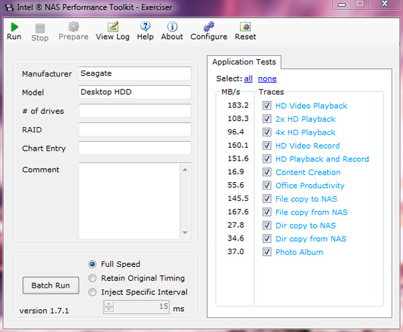
Task: Click the Model field with Desktop HDD
Action: 135,92
